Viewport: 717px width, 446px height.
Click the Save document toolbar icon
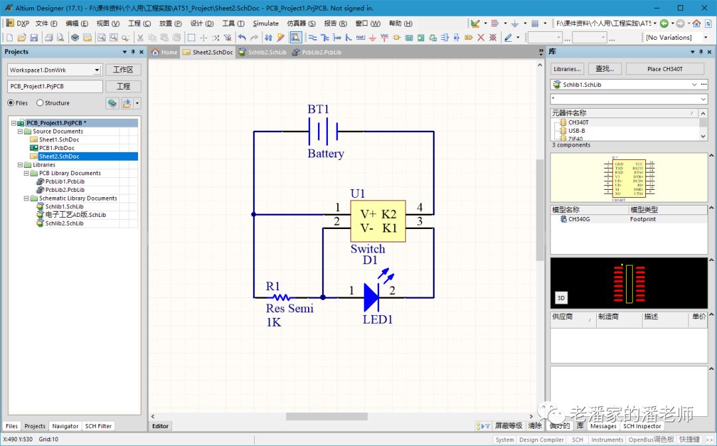[x=34, y=38]
